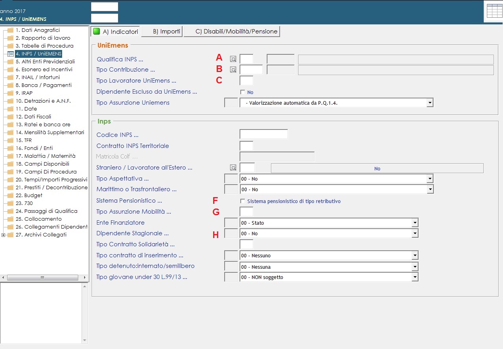
Task: Click the folder icon for 9. IRAP
Action: pyautogui.click(x=11, y=93)
